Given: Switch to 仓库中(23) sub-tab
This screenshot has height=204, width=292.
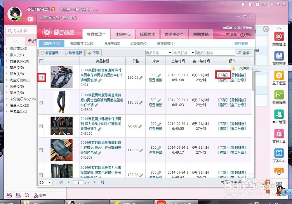Looking at the screenshot, I should tap(112, 43).
